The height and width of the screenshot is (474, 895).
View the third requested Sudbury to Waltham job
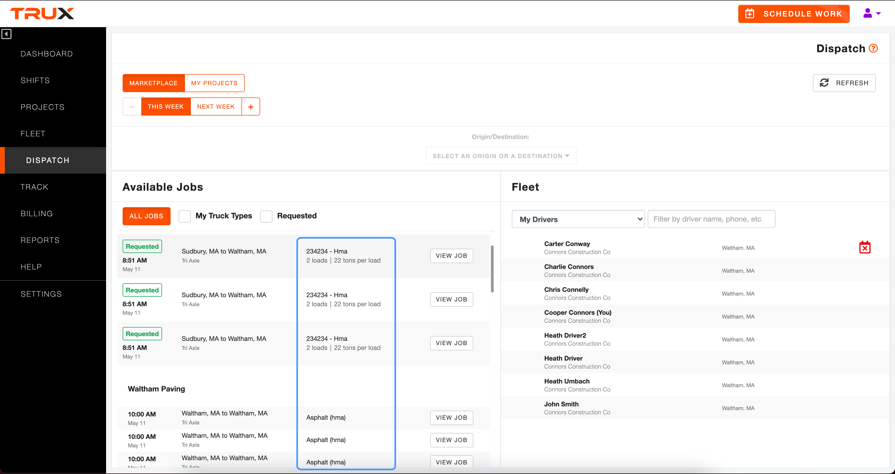tap(451, 343)
